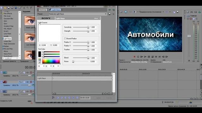Click the black tint color swatch
The height and width of the screenshot is (113, 202).
(39, 54)
